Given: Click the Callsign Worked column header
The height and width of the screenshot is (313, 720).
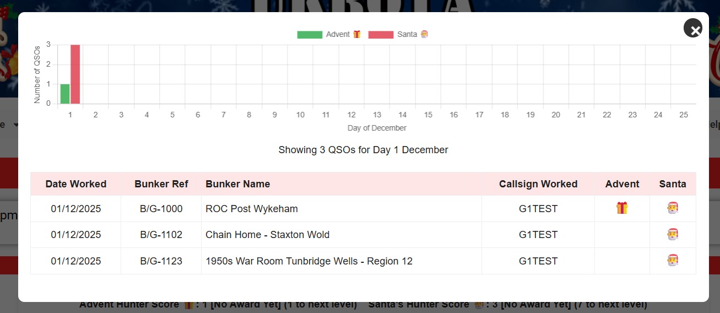Looking at the screenshot, I should 538,184.
